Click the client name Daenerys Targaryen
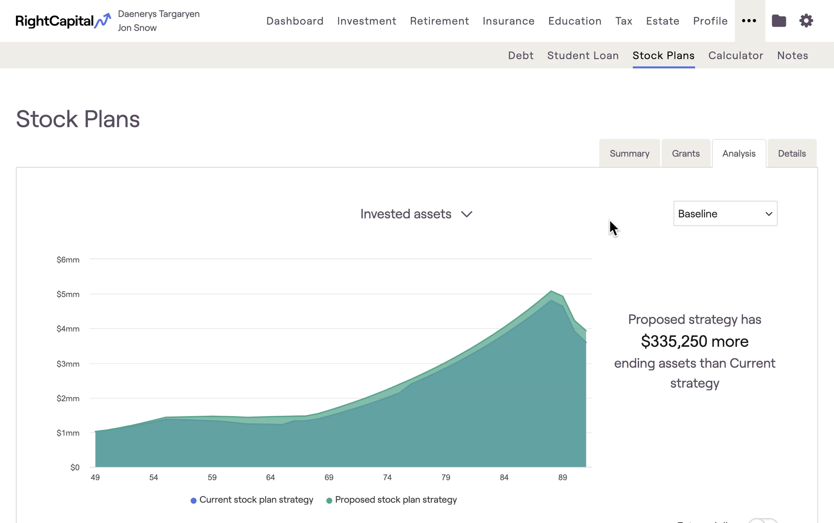Viewport: 834px width, 523px height. coord(159,14)
